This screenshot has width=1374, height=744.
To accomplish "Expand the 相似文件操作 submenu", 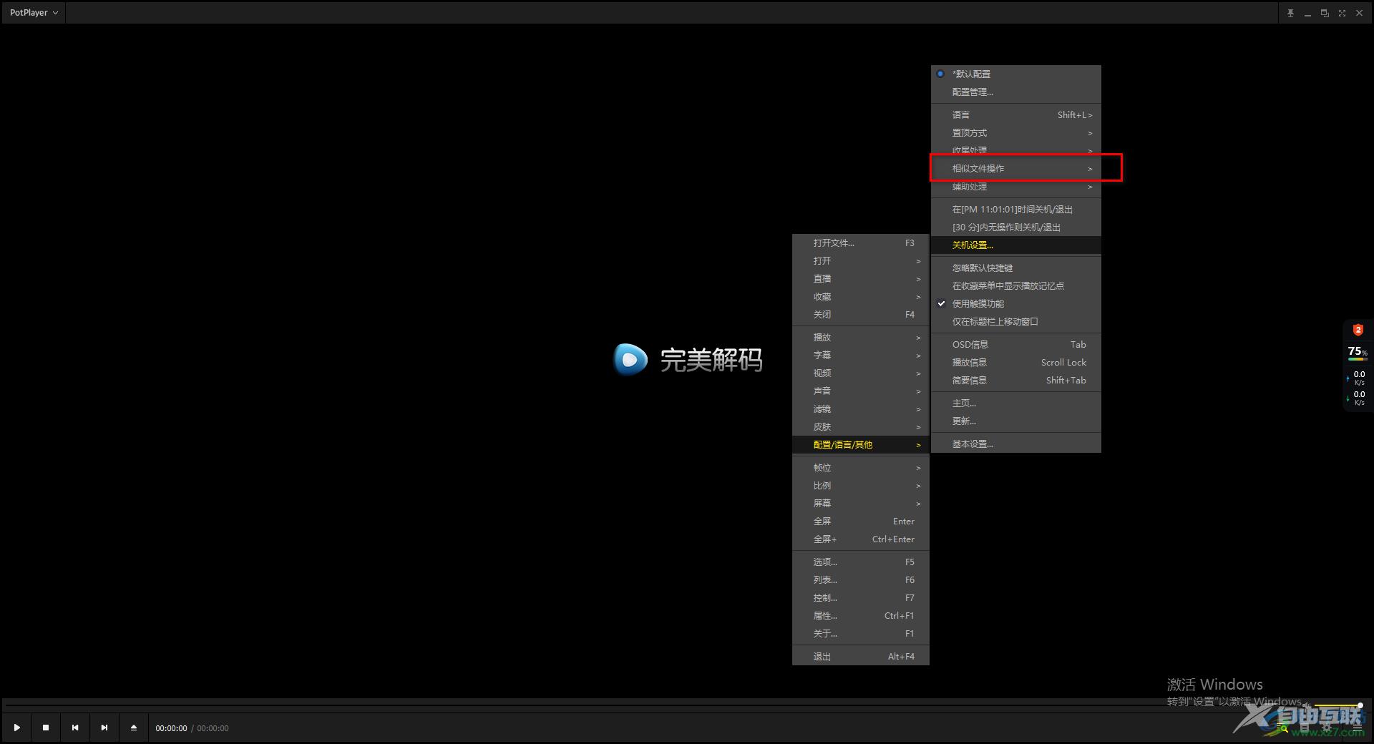I will (1015, 168).
